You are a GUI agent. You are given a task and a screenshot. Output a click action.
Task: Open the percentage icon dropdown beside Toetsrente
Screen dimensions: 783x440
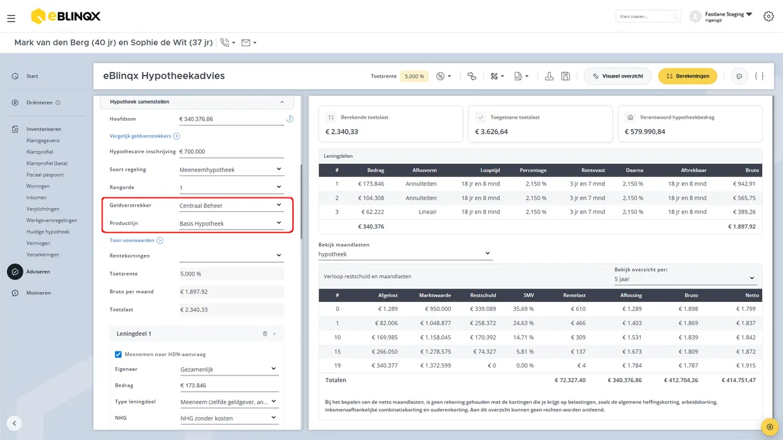(x=444, y=76)
